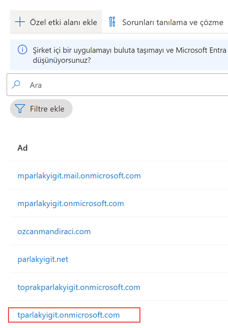228x328 pixels.
Task: Open toprakparlakyigit.onmicrosoft.com domain link
Action: 79,287
